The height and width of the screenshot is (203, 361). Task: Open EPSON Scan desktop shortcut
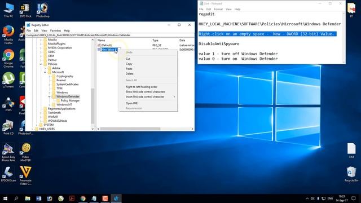(x=8, y=174)
